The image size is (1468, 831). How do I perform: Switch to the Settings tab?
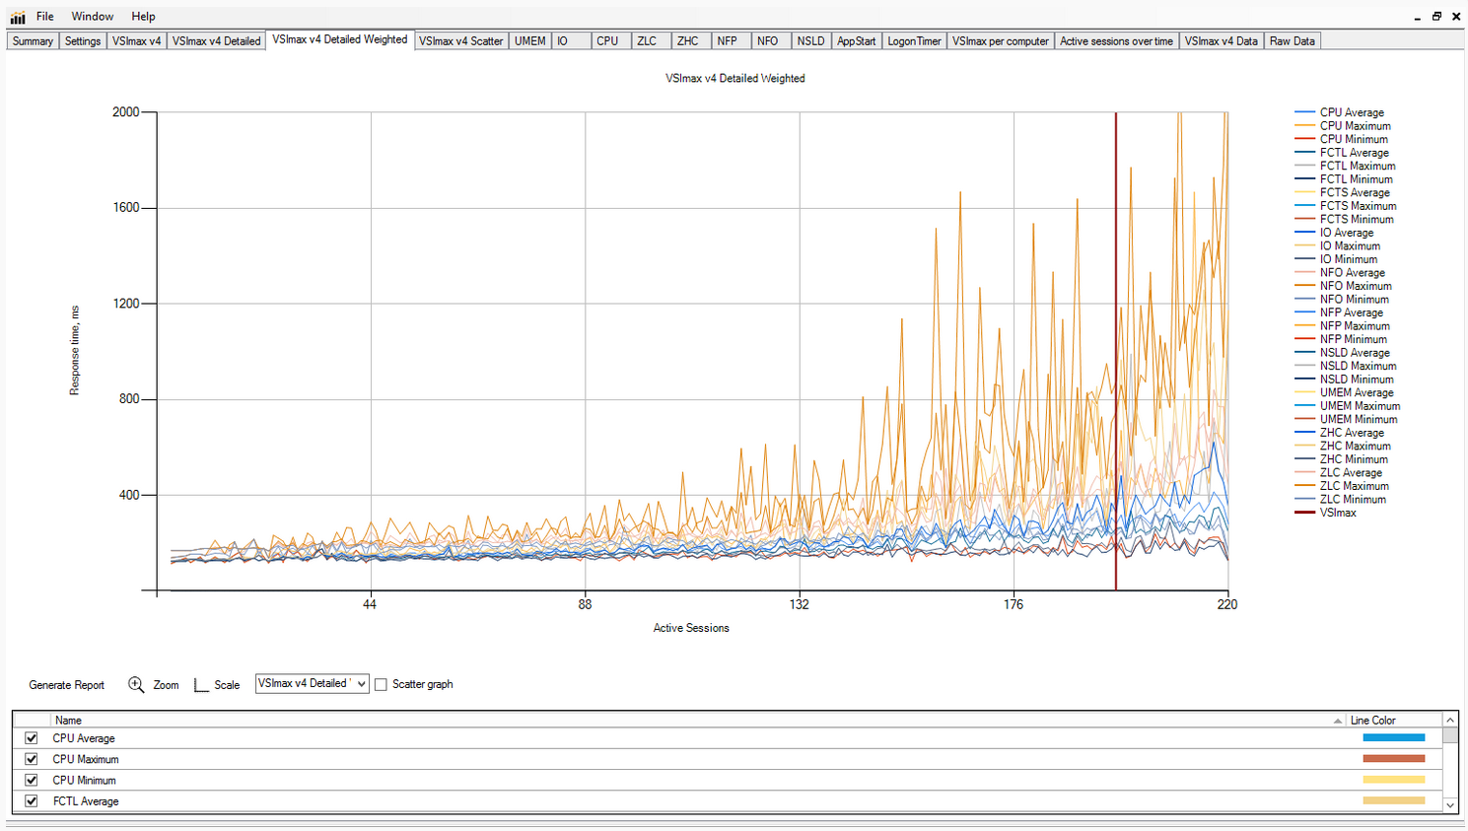[83, 41]
